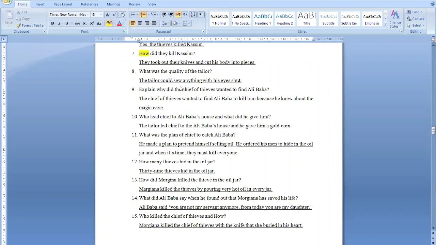This screenshot has width=436, height=245.
Task: Click the Office button
Action: (x=6, y=2)
